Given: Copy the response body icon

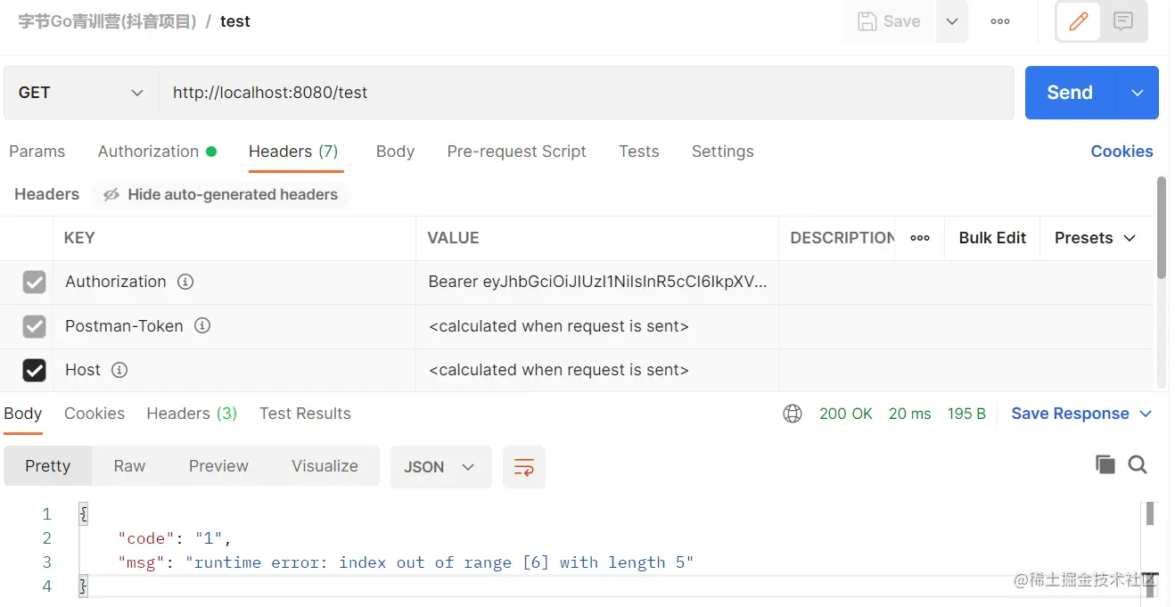Looking at the screenshot, I should point(1105,464).
